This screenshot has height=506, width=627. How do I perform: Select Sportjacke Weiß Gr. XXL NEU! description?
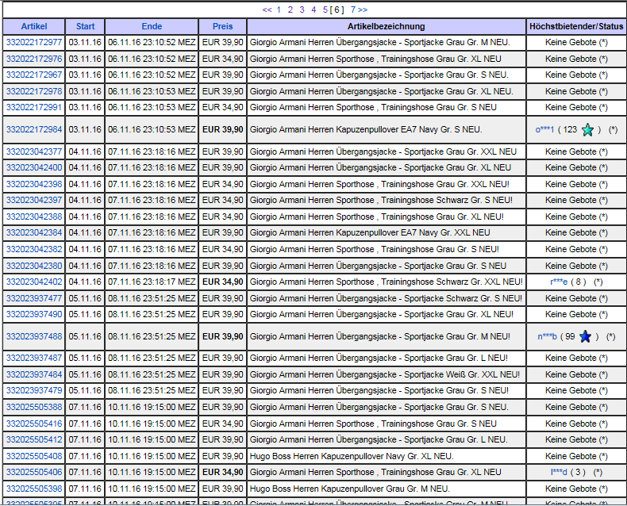coord(385,374)
